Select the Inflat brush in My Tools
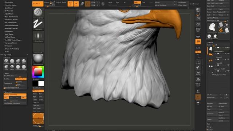The height and width of the screenshot is (131, 233). (x=6, y=67)
